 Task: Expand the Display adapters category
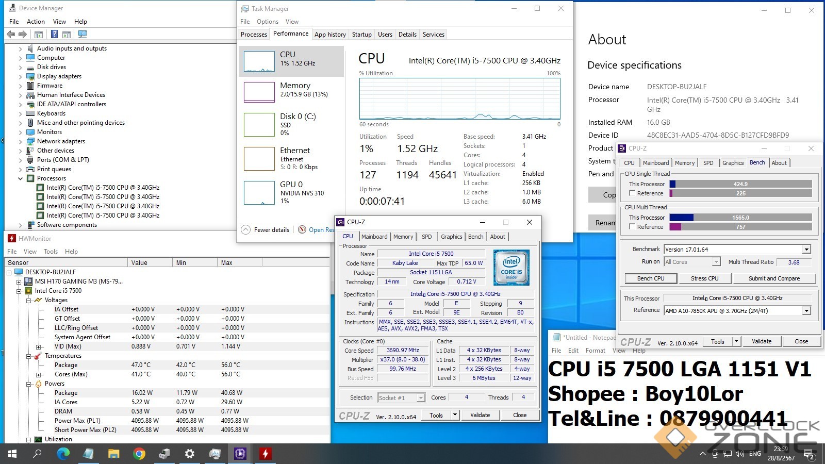point(21,77)
